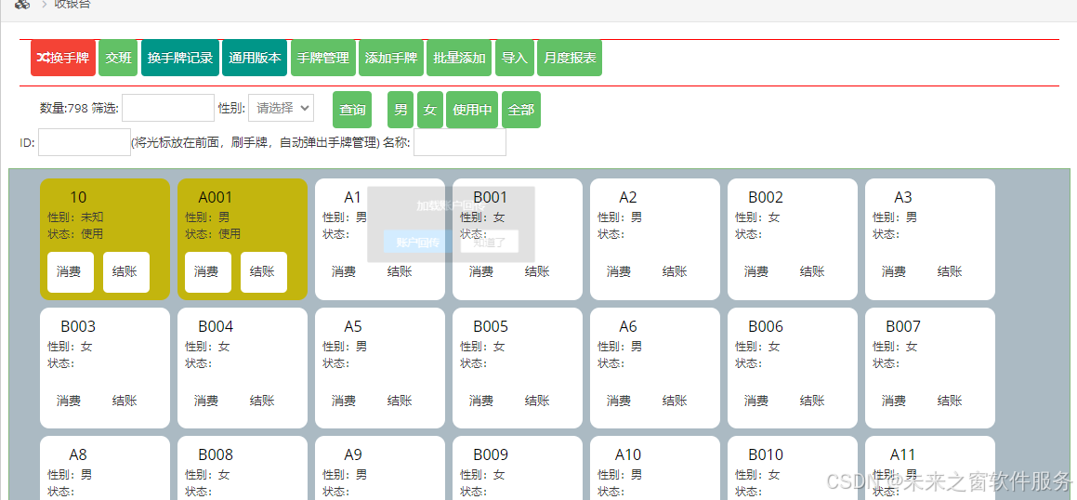Click 消费 on card A2
Image resolution: width=1077 pixels, height=500 pixels.
click(619, 272)
